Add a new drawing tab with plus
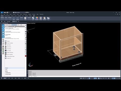 18,21
